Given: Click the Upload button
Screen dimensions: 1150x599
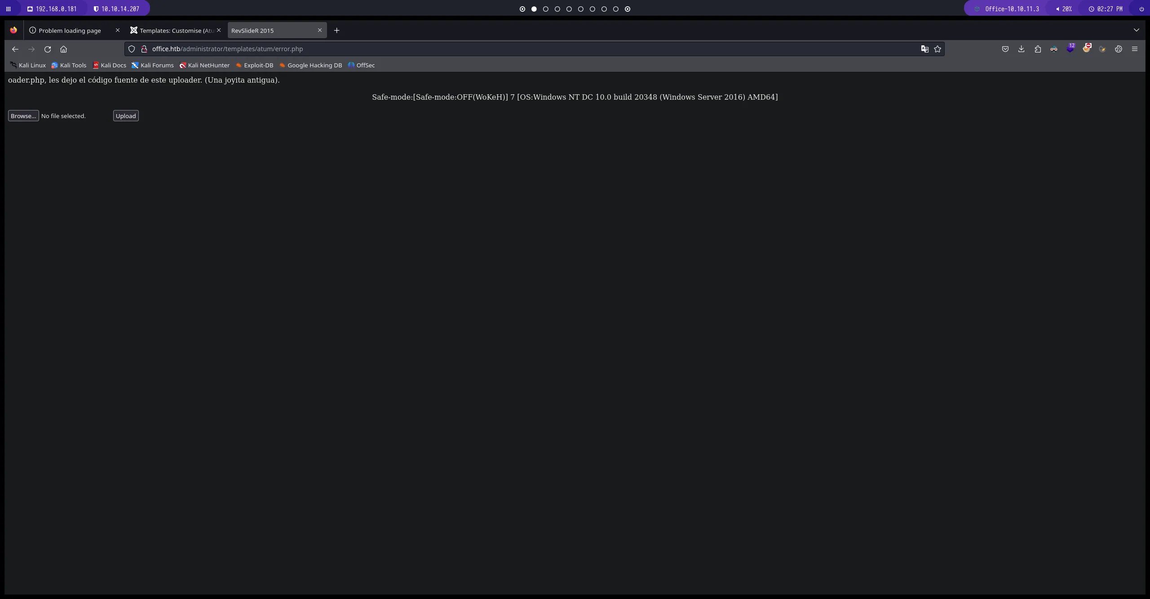Looking at the screenshot, I should coord(125,115).
